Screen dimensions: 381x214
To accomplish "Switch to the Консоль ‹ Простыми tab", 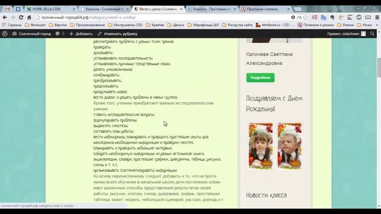I will click(212, 9).
